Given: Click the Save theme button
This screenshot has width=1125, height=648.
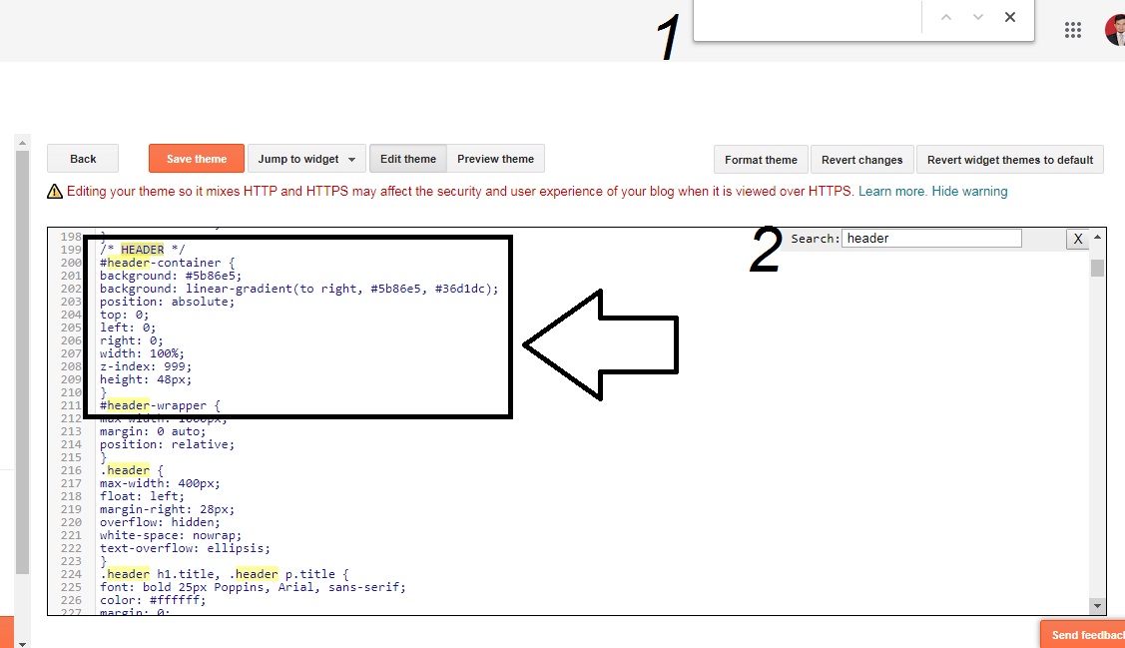Looking at the screenshot, I should 196,158.
